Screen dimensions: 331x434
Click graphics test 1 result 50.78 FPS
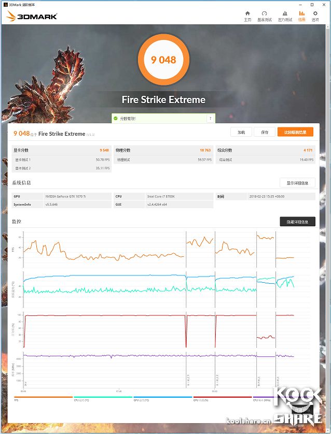(x=103, y=160)
